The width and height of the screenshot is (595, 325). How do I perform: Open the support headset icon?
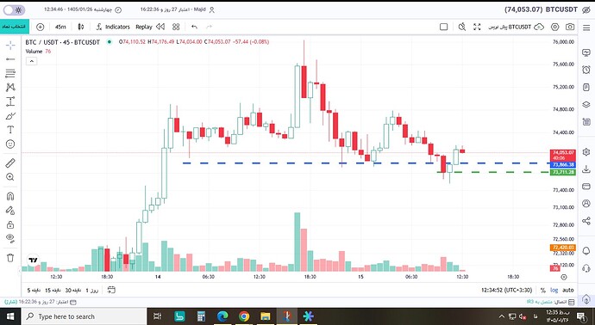(x=586, y=268)
